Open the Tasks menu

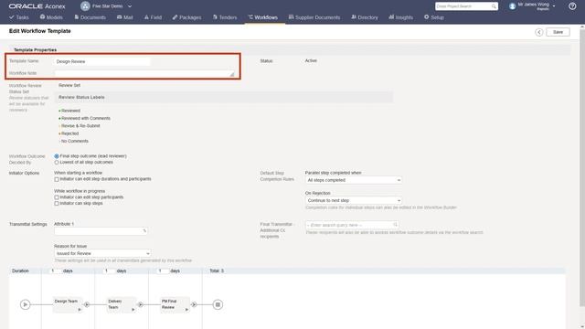19,17
